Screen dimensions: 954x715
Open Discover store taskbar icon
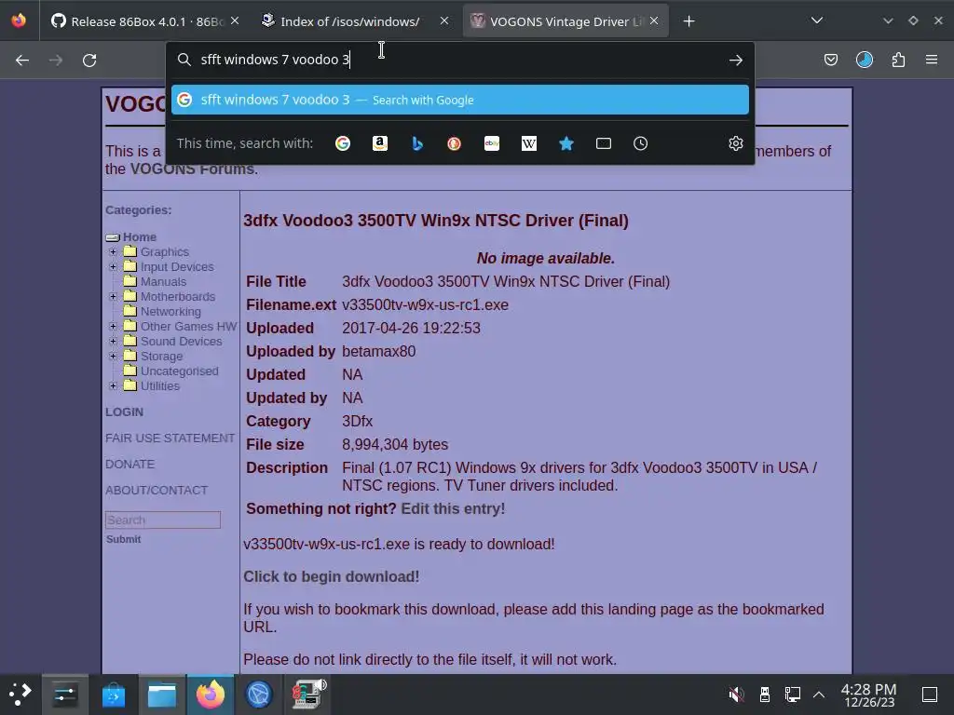113,694
